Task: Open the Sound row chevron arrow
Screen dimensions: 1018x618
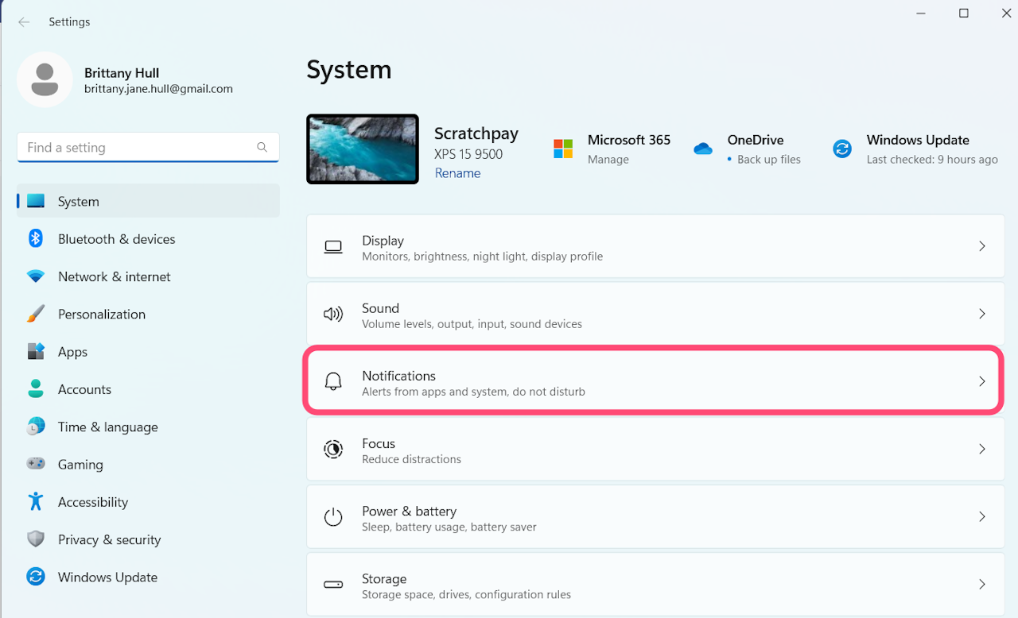Action: pyautogui.click(x=982, y=314)
